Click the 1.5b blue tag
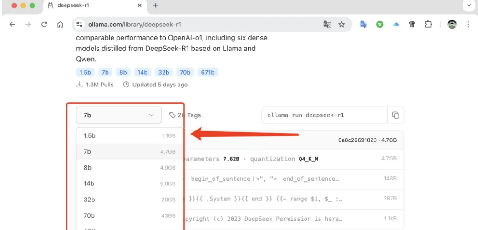478x230 pixels. [x=85, y=72]
